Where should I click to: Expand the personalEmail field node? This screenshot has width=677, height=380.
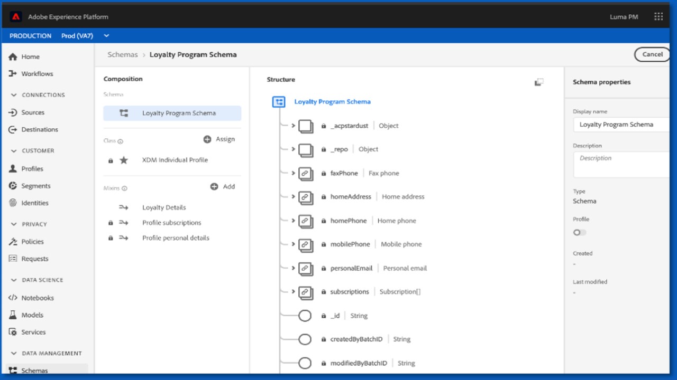(x=293, y=268)
